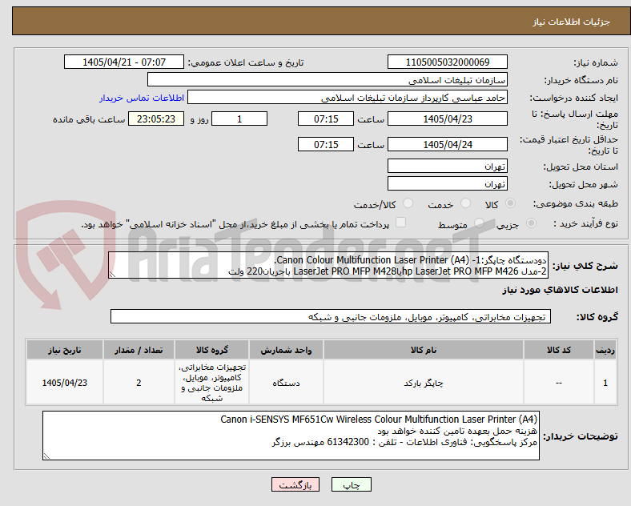Screen dimensions: 631x506
Task: Click the بازگشت (back) button
Action: [295, 484]
